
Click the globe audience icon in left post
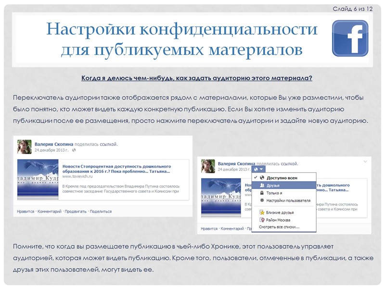click(x=74, y=150)
